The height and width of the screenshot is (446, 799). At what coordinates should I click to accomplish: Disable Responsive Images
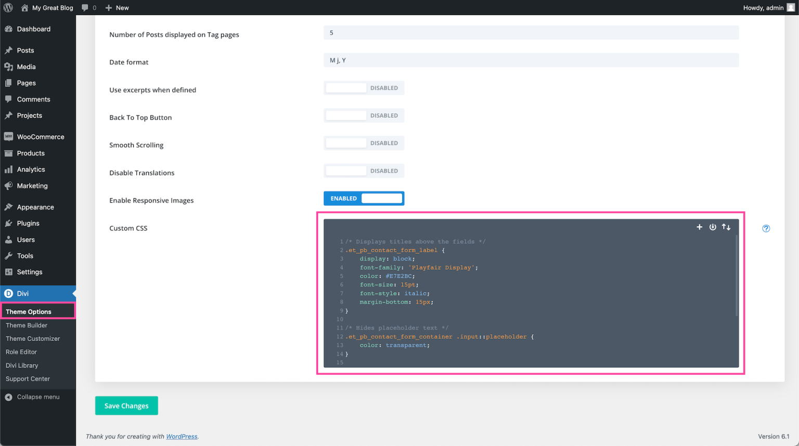point(364,198)
